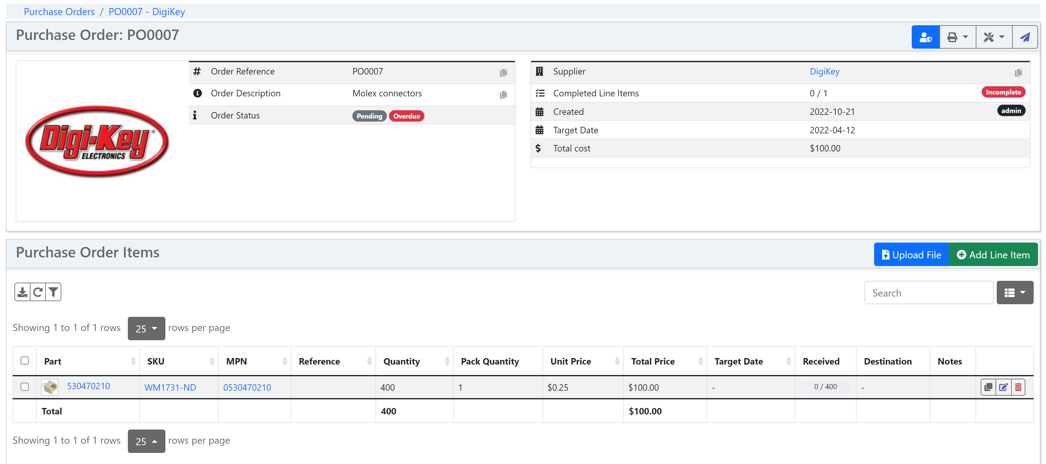This screenshot has width=1046, height=464.
Task: Click Add Line Item button
Action: [x=993, y=255]
